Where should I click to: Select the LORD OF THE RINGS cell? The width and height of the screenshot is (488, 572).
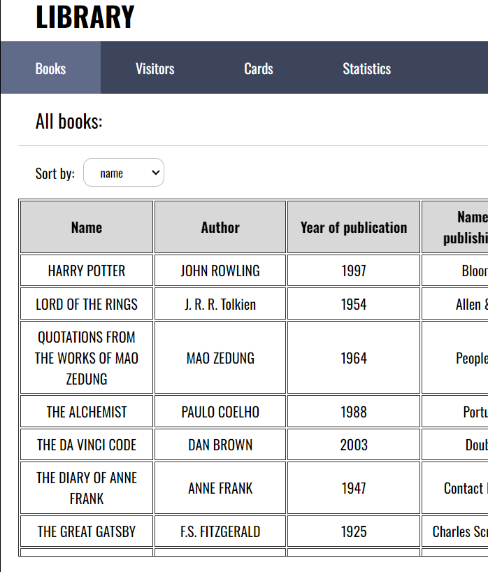pos(87,304)
